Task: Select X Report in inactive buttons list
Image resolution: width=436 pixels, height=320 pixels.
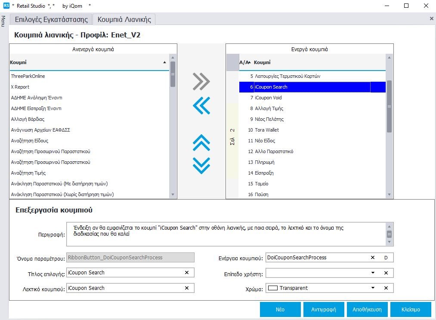Action: click(20, 87)
